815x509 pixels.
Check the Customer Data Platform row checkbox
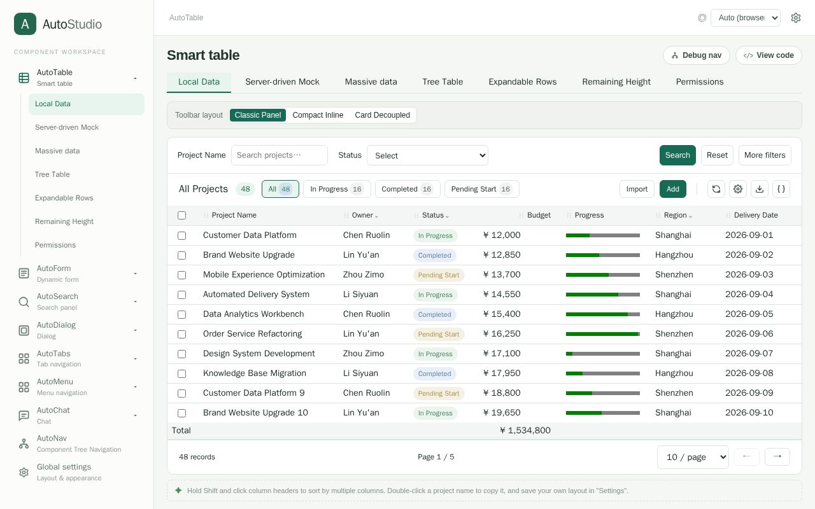pos(181,235)
